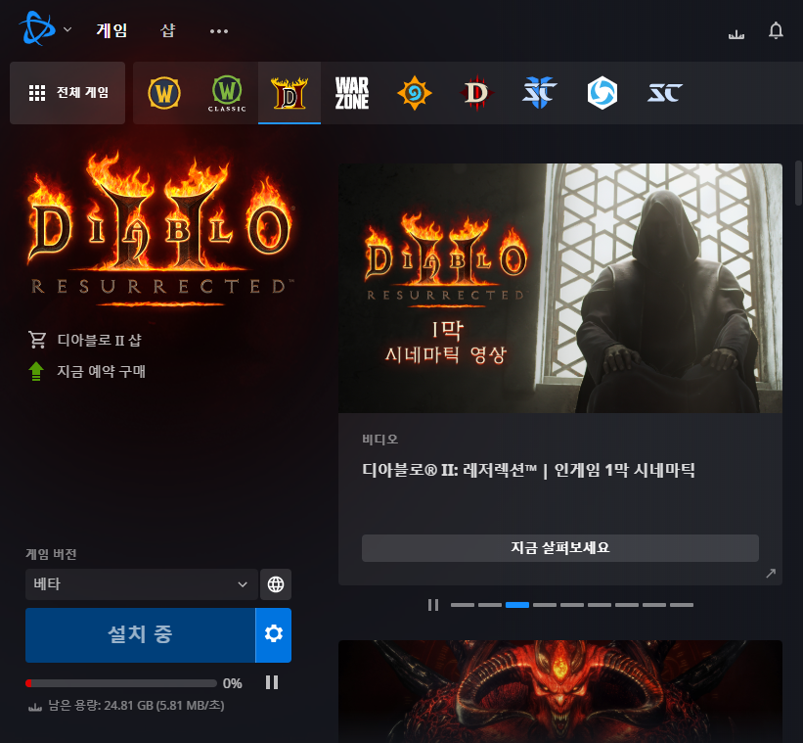Pause the news carousel rotation

[x=433, y=605]
